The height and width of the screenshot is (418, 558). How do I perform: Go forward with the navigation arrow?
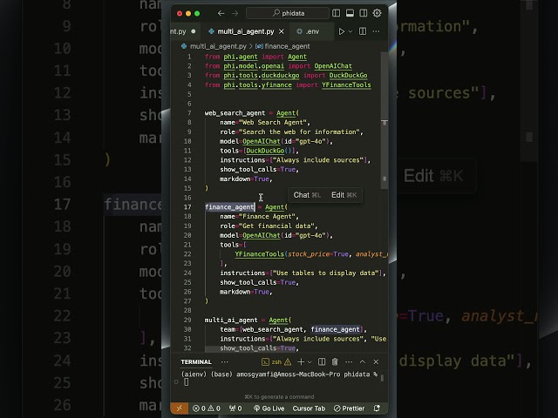[235, 14]
